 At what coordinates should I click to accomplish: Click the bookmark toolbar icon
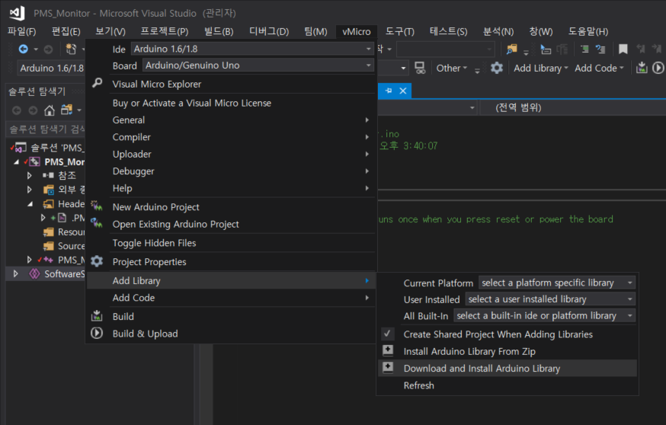[x=623, y=50]
